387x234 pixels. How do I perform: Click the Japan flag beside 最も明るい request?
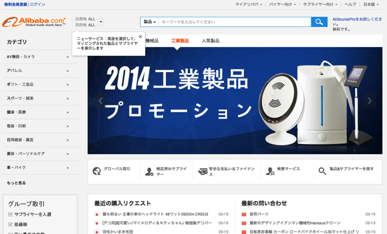[97, 215]
